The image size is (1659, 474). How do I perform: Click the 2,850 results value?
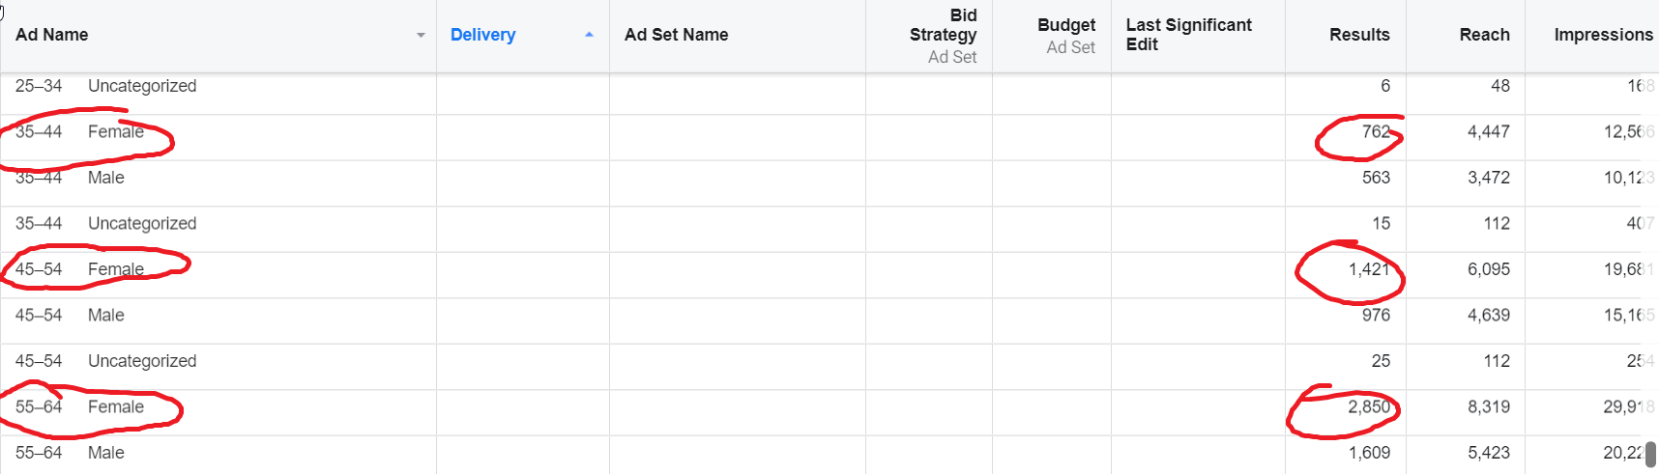tap(1369, 407)
